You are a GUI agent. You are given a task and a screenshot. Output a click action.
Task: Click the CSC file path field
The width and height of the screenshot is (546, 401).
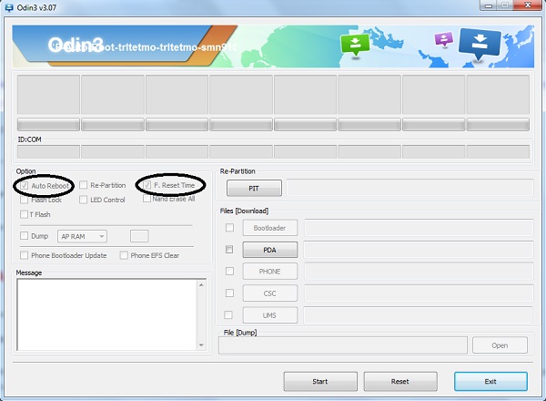[x=419, y=293]
